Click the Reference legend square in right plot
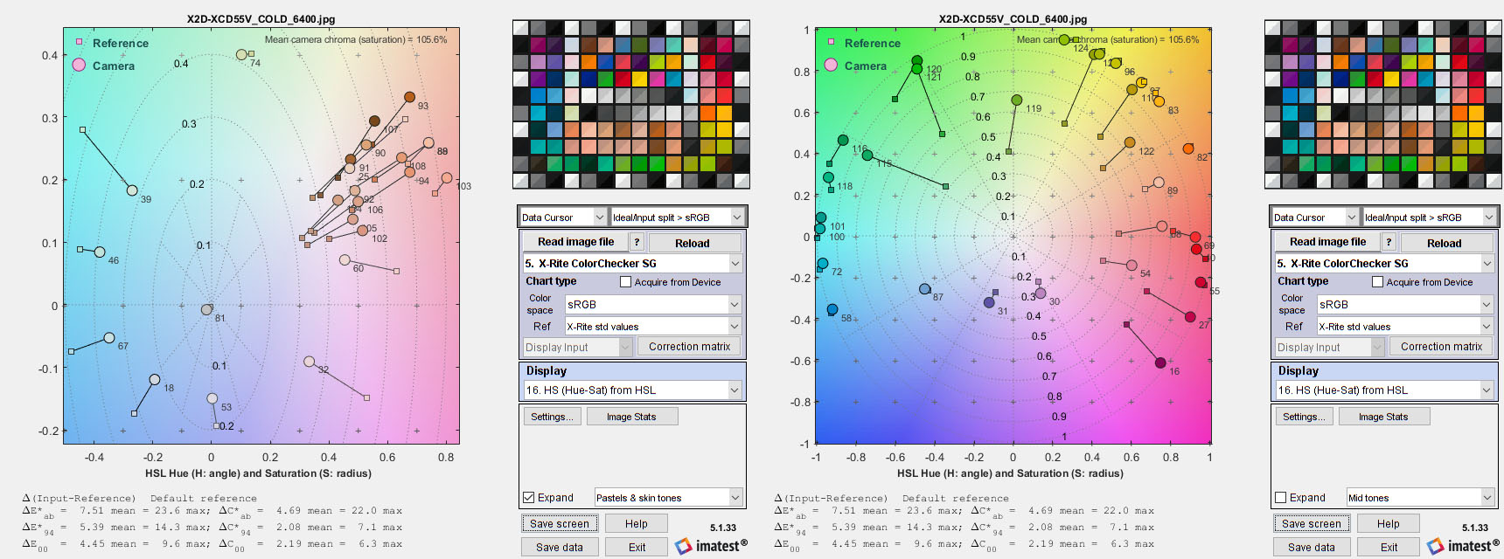 [x=831, y=42]
